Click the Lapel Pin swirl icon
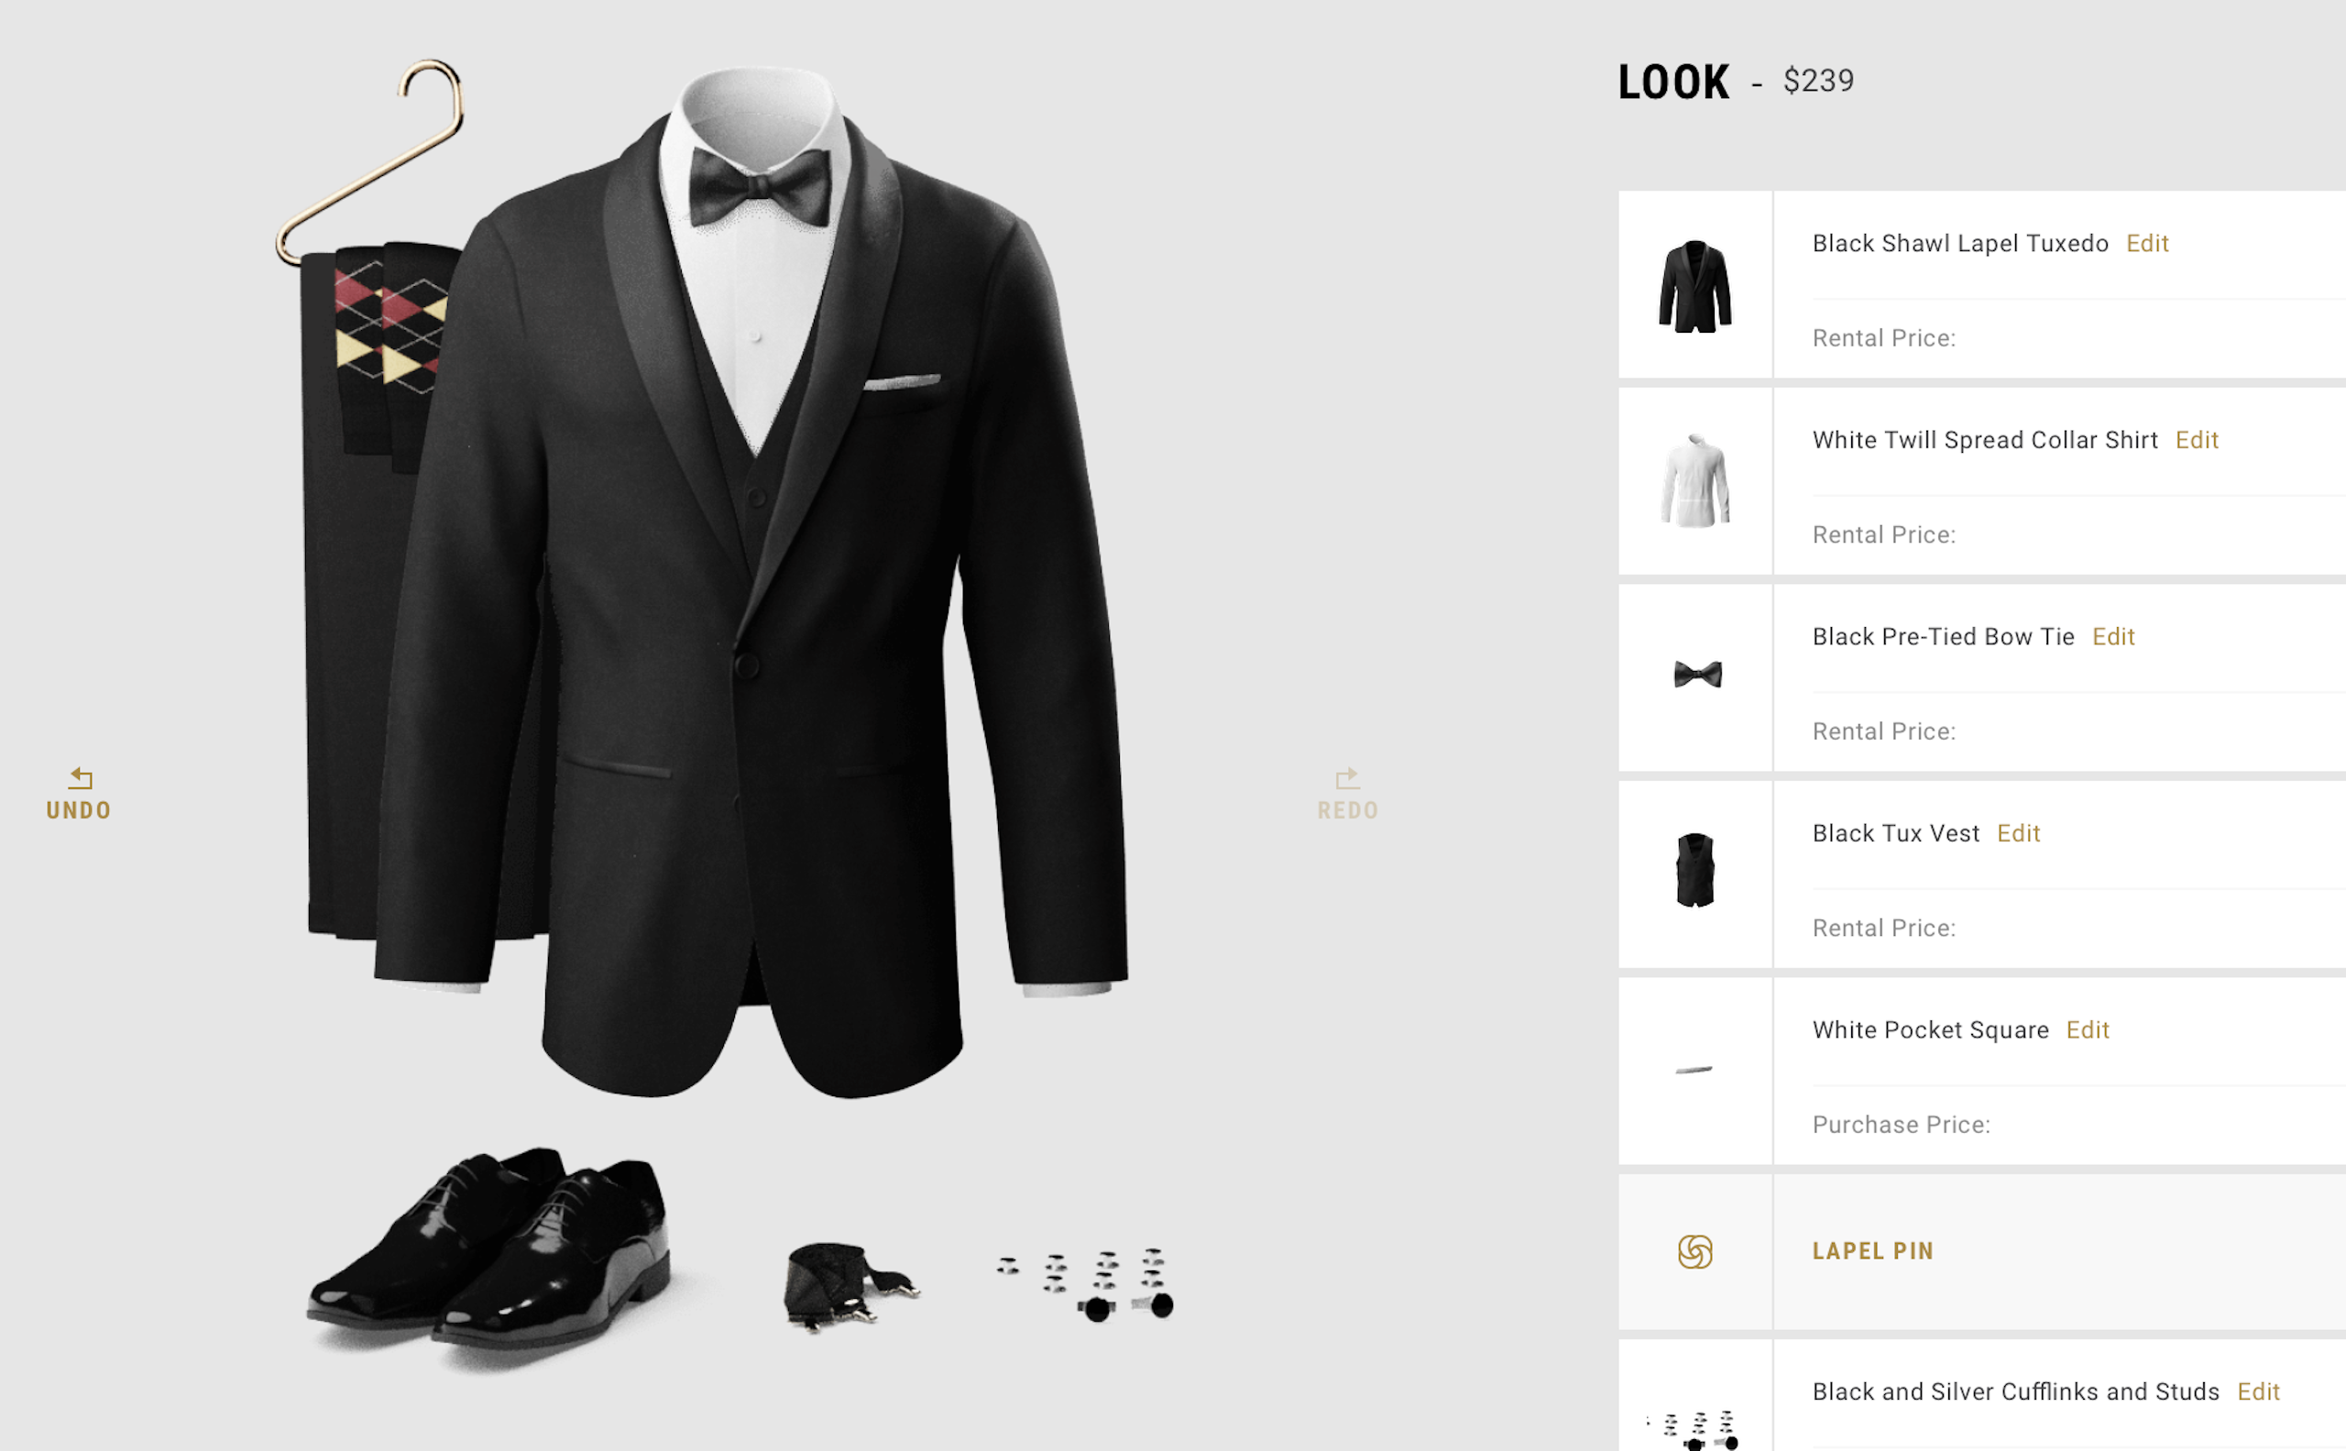Image resolution: width=2346 pixels, height=1451 pixels. (x=1696, y=1251)
